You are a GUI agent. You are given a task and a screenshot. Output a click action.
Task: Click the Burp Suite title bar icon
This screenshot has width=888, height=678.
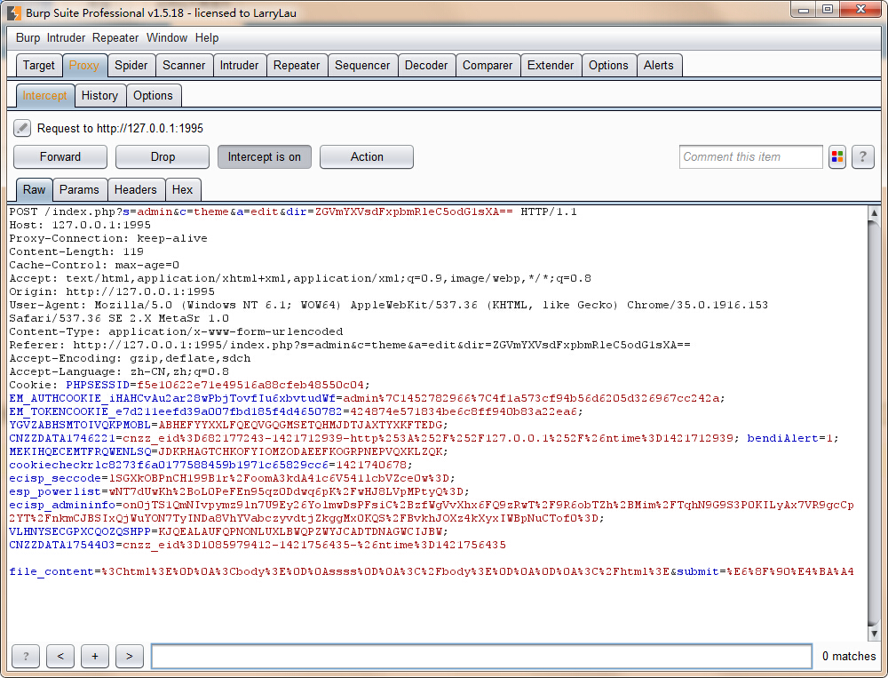(14, 12)
